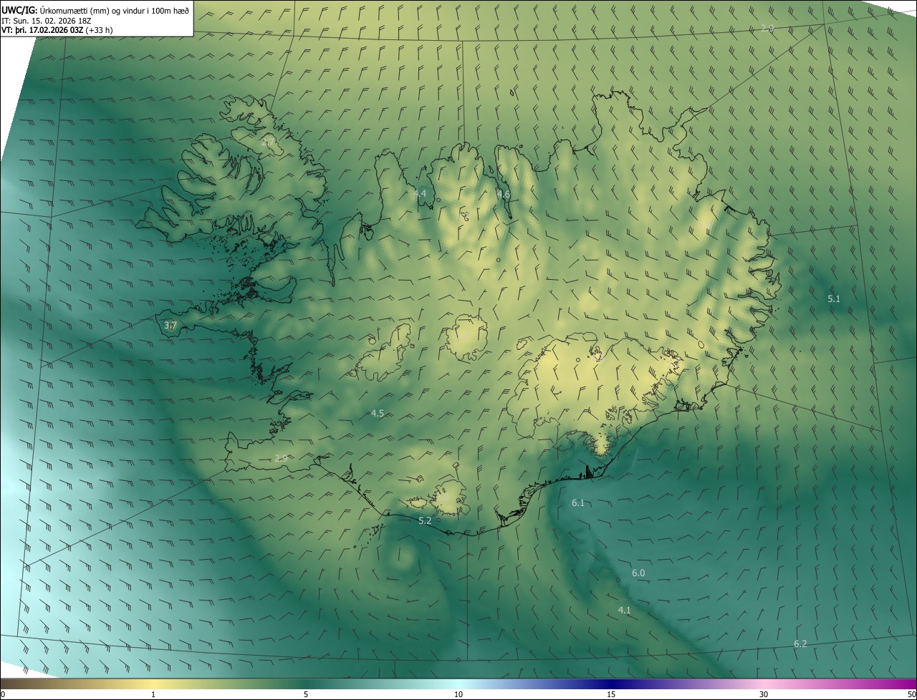Click the 4.4 precipitation value on the map
Image resolution: width=917 pixels, height=700 pixels.
pyautogui.click(x=419, y=194)
